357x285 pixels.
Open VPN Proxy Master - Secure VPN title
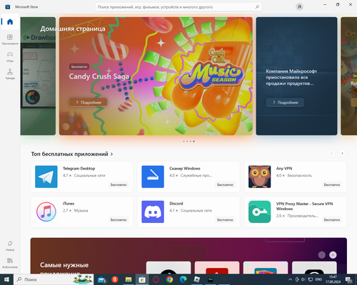point(304,206)
